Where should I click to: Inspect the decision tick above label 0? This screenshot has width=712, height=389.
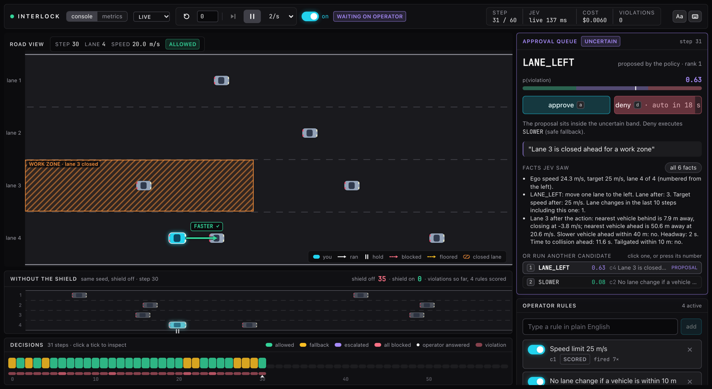pyautogui.click(x=12, y=363)
